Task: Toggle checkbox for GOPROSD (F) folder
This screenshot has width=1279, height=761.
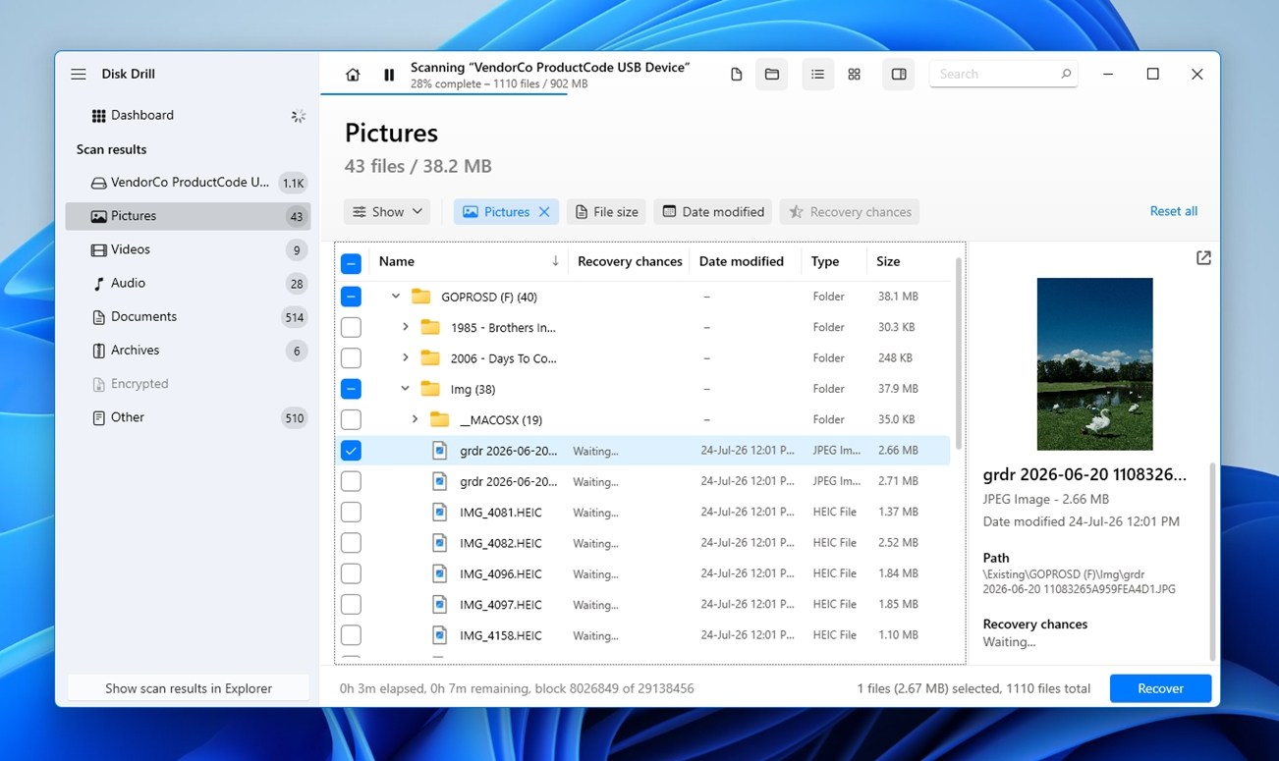Action: coord(351,297)
